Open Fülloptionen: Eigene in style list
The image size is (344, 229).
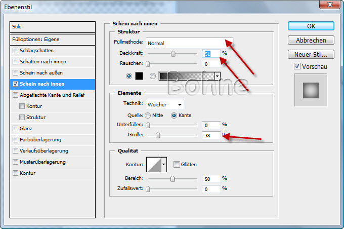(x=53, y=39)
